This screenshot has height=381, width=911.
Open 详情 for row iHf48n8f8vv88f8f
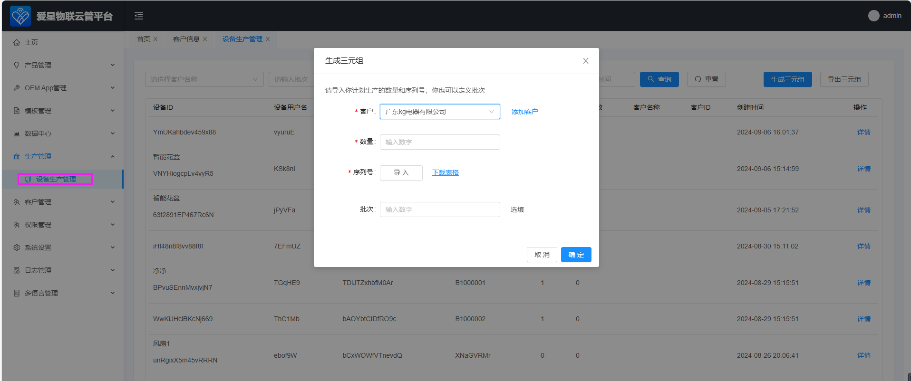click(864, 246)
